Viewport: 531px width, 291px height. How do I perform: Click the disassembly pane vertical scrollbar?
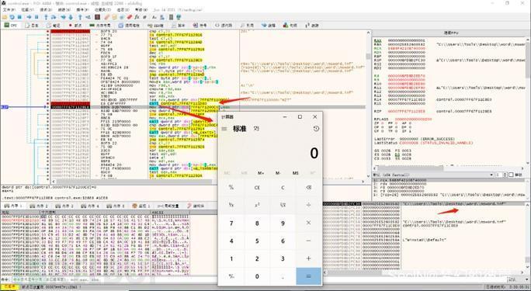coord(369,104)
